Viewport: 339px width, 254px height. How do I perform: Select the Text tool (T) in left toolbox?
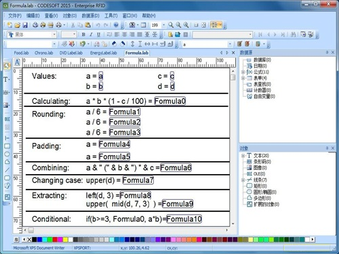[x=6, y=79]
